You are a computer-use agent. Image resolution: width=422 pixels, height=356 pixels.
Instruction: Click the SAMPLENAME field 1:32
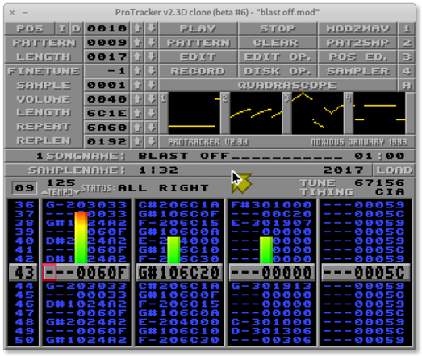coord(159,170)
